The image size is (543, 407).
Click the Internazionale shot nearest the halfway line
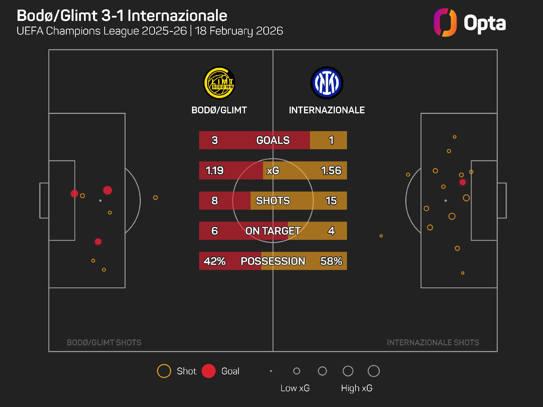pyautogui.click(x=381, y=236)
